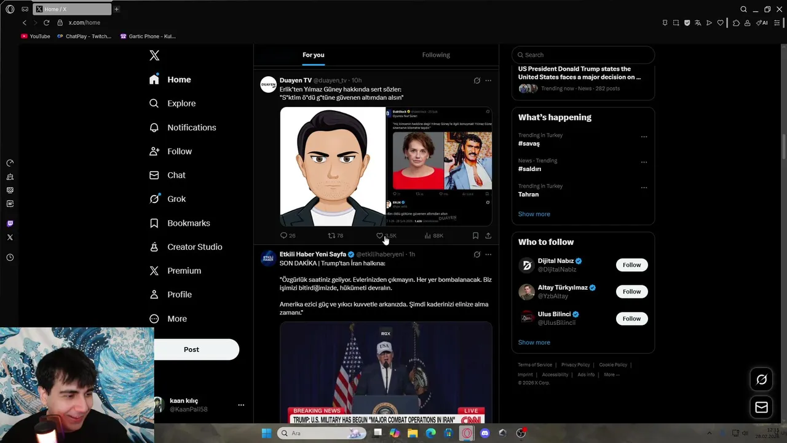This screenshot has width=787, height=443.
Task: Open browser AI assistant icon
Action: tap(762, 23)
